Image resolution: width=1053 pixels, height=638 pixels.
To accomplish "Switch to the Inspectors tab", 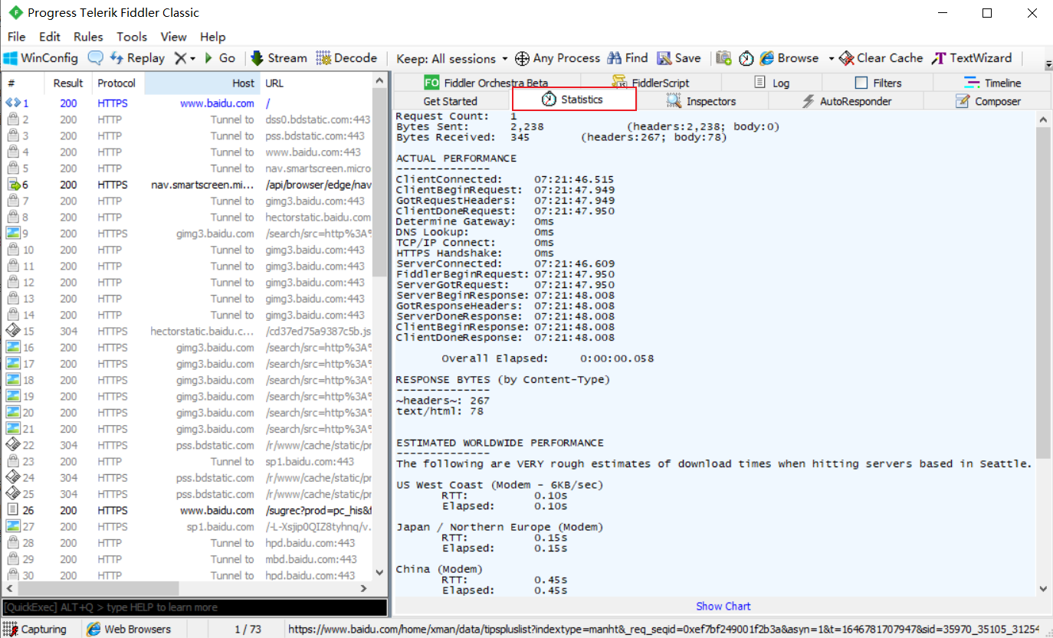I will click(x=702, y=101).
